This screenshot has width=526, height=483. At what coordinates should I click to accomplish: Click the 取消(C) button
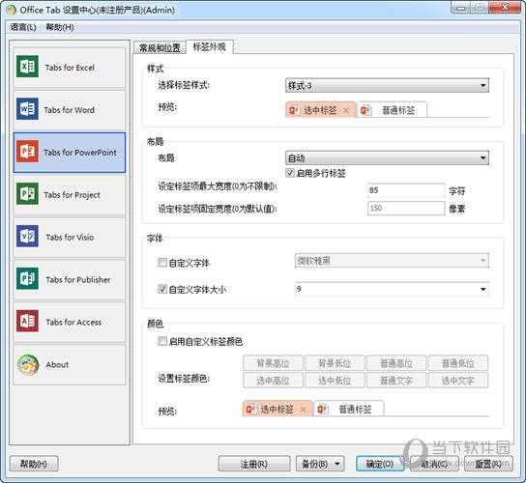[434, 464]
